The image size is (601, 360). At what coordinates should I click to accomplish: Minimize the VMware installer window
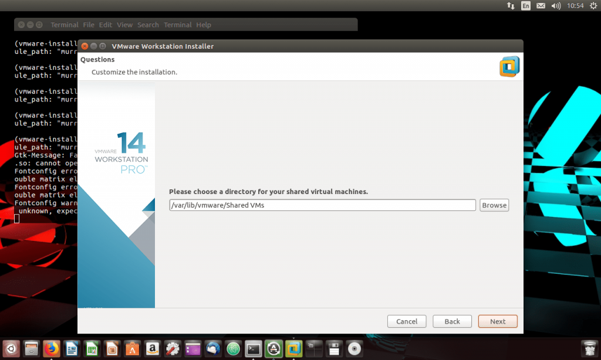point(93,46)
